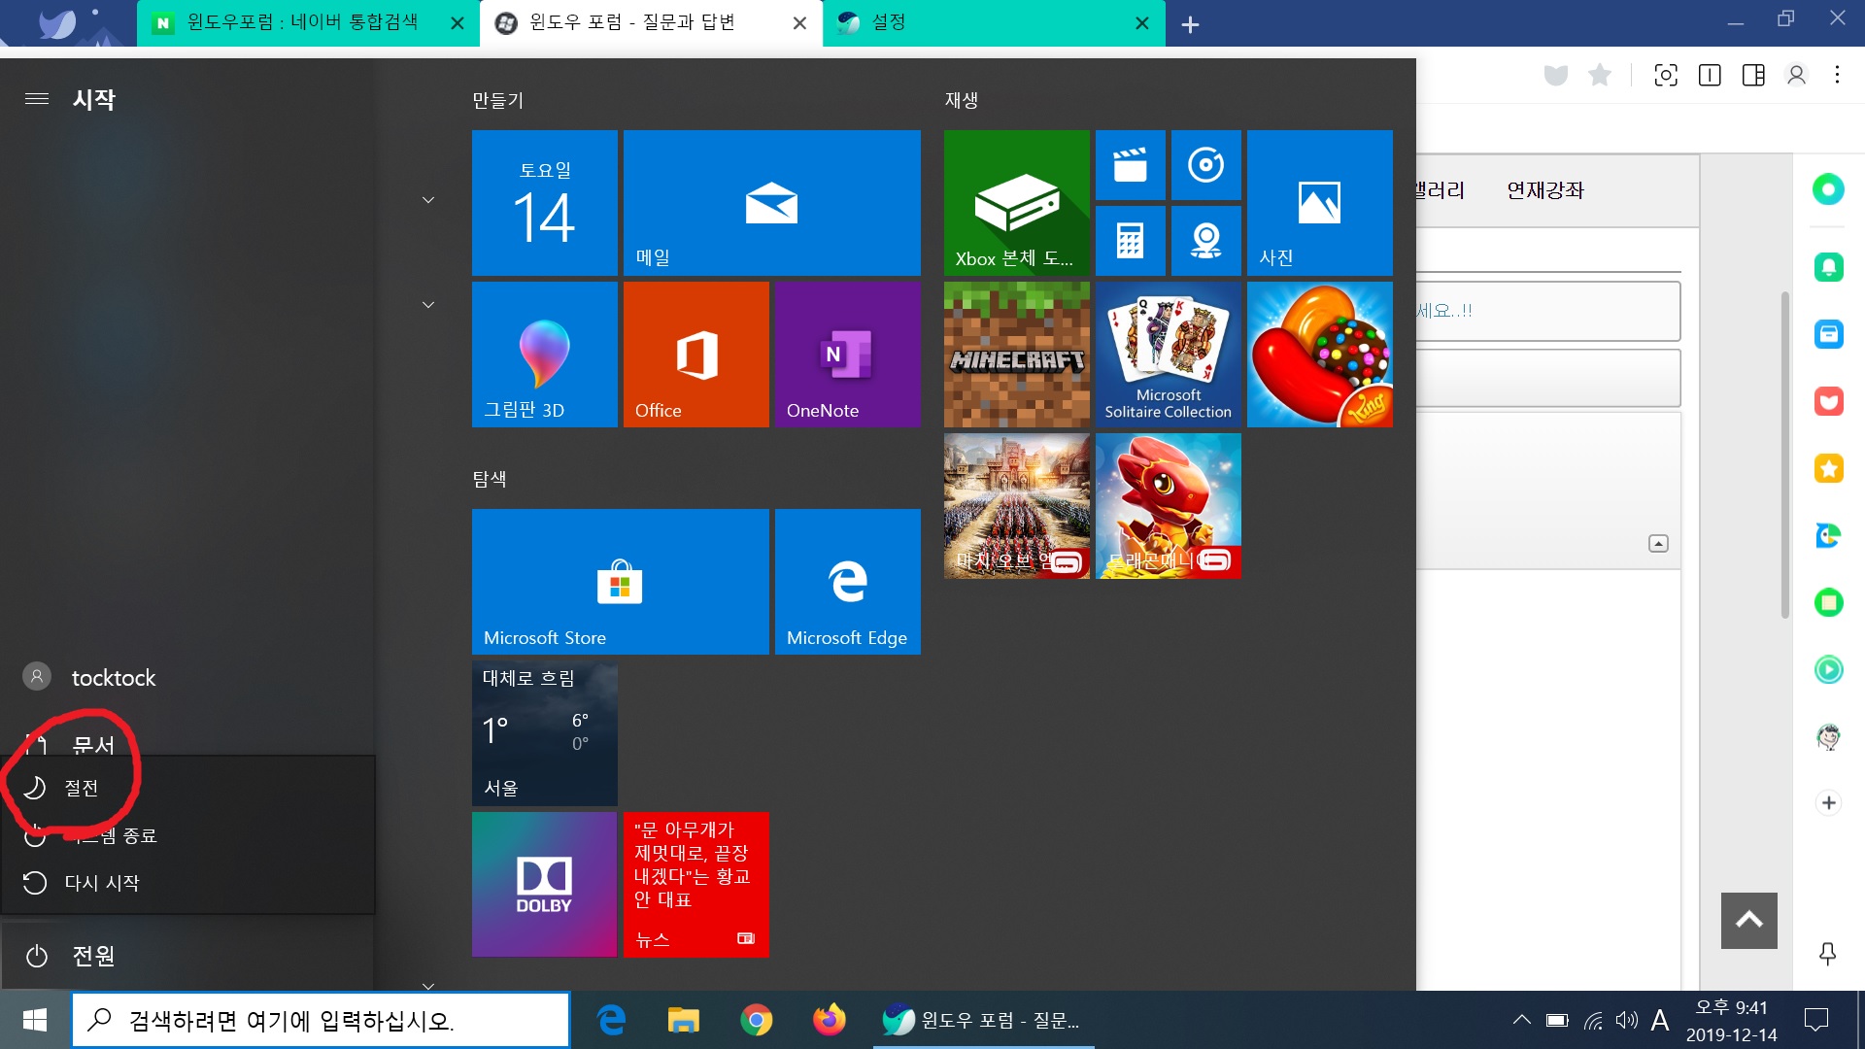Image resolution: width=1865 pixels, height=1049 pixels.
Task: Open the red News tile
Action: click(695, 885)
